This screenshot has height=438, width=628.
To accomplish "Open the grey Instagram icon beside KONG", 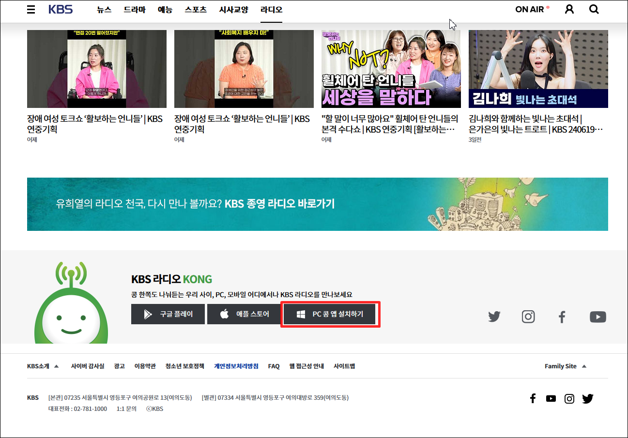I will pyautogui.click(x=528, y=317).
